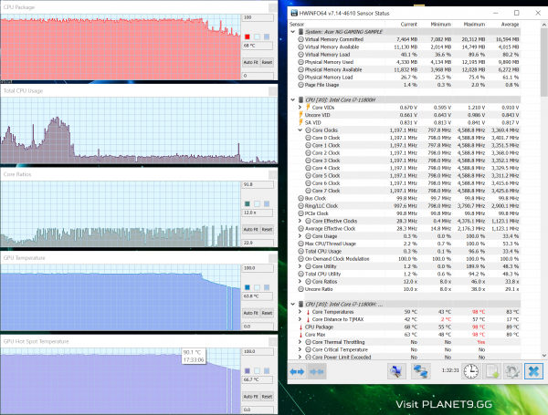This screenshot has width=548, height=415.
Task: Click Auto Fit in Core Ratios graph
Action: [250, 229]
